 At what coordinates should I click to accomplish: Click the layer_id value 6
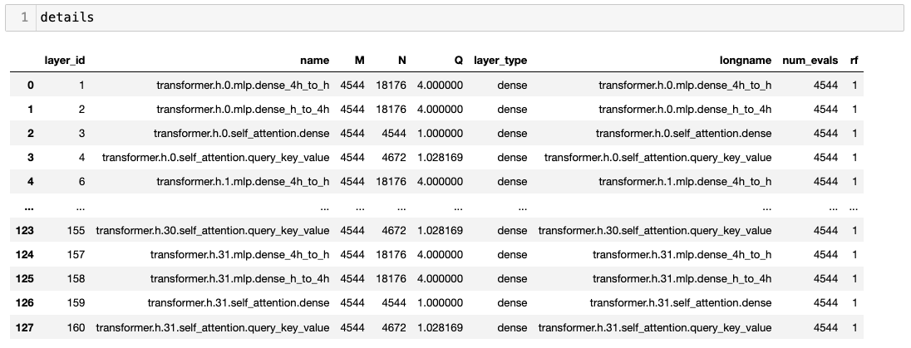click(81, 182)
